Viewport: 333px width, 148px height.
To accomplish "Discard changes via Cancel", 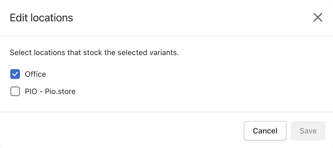I will 265,131.
